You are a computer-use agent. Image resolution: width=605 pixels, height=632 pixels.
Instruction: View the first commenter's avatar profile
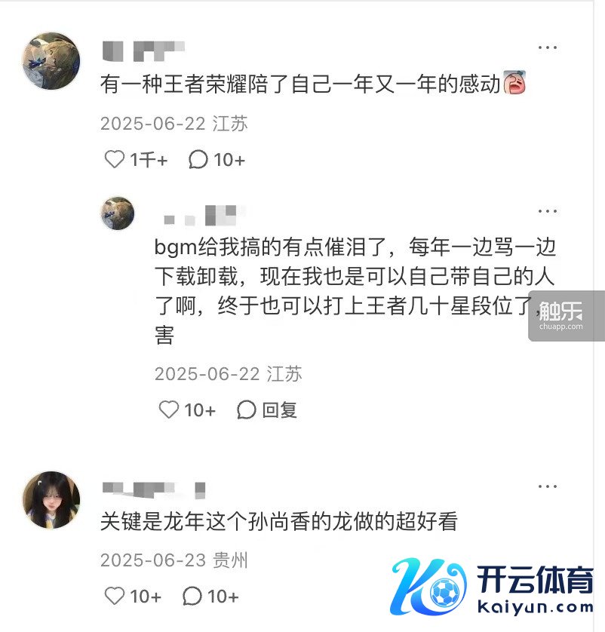coord(51,61)
